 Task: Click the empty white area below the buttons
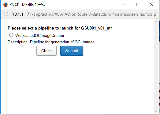(76, 84)
